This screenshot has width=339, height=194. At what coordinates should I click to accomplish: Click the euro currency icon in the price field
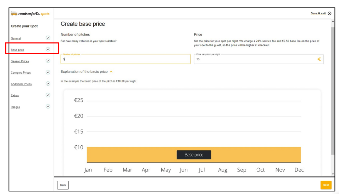[x=319, y=59]
